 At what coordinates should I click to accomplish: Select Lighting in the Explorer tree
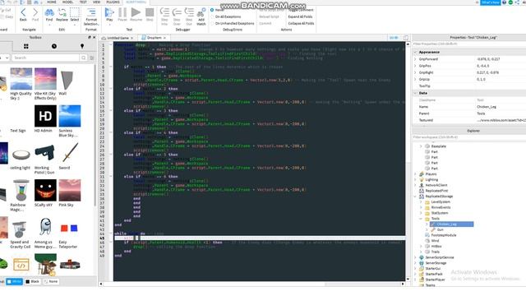coord(431,179)
